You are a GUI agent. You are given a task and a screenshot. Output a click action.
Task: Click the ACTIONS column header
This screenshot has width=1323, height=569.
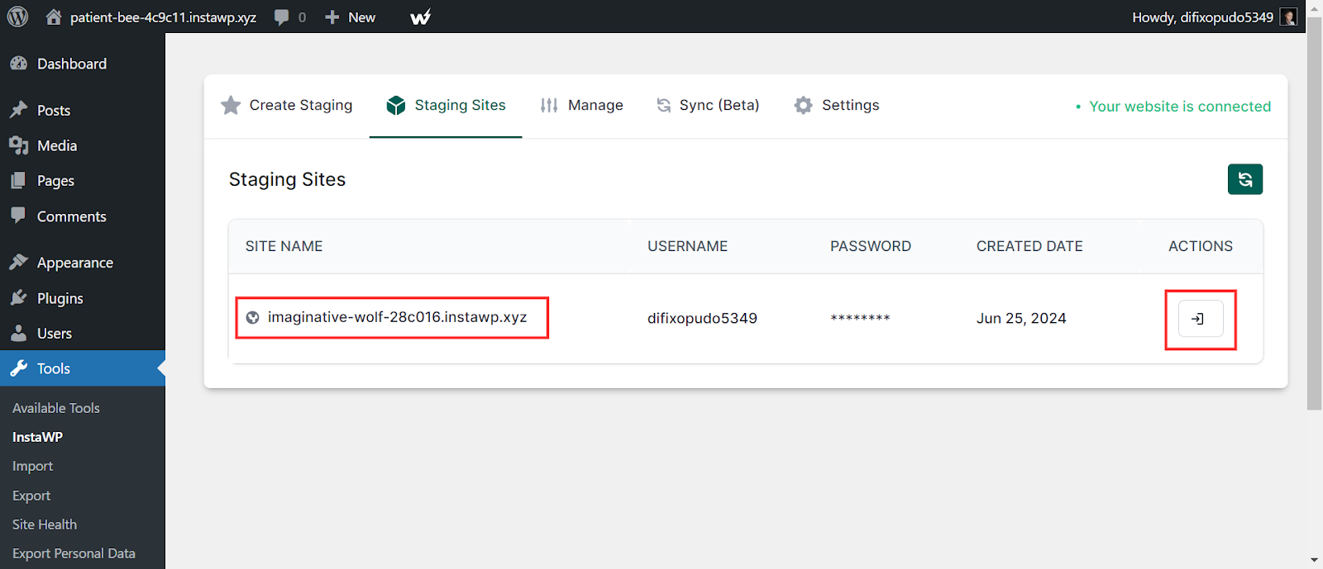(1201, 246)
